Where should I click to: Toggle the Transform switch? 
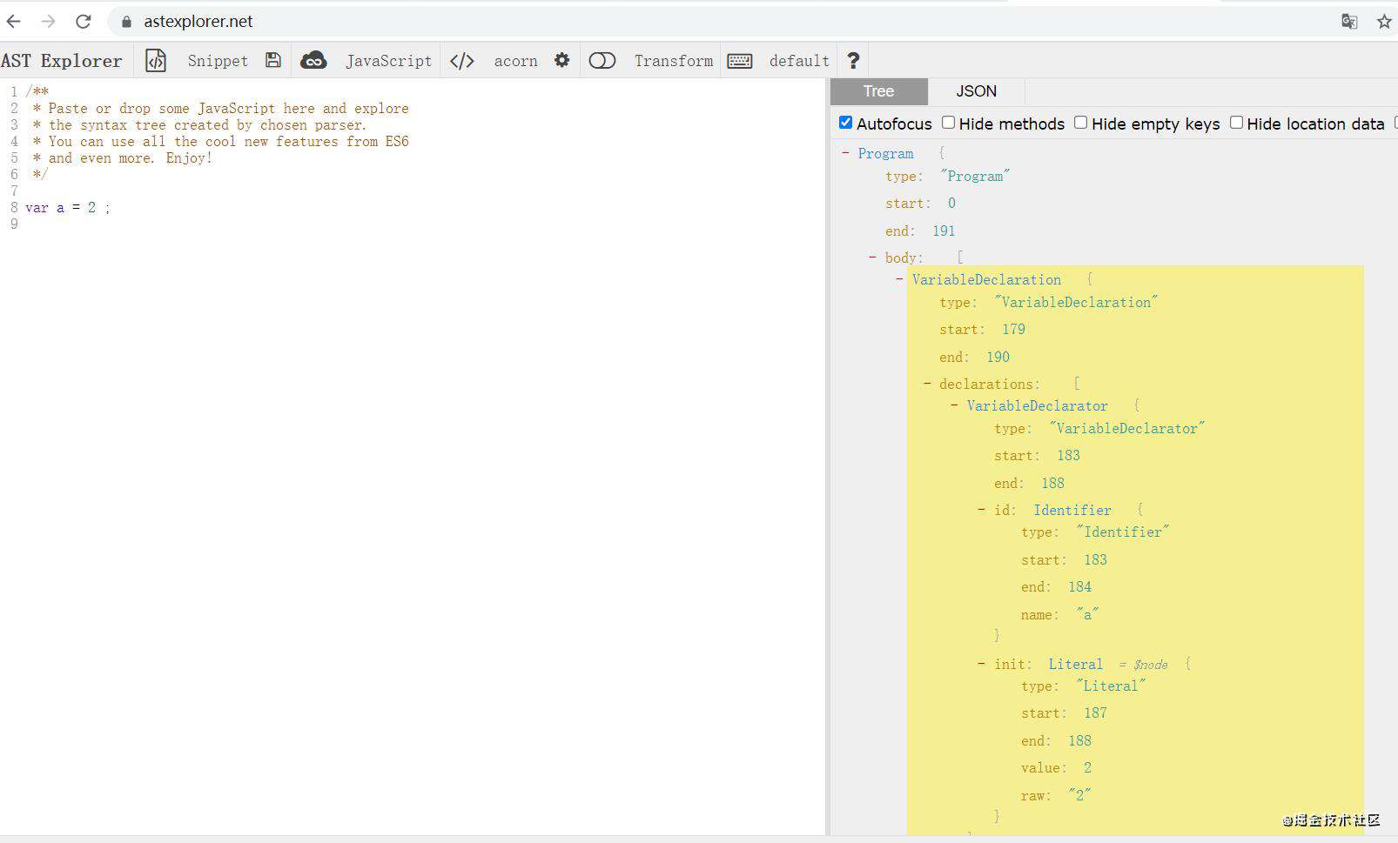pyautogui.click(x=602, y=60)
